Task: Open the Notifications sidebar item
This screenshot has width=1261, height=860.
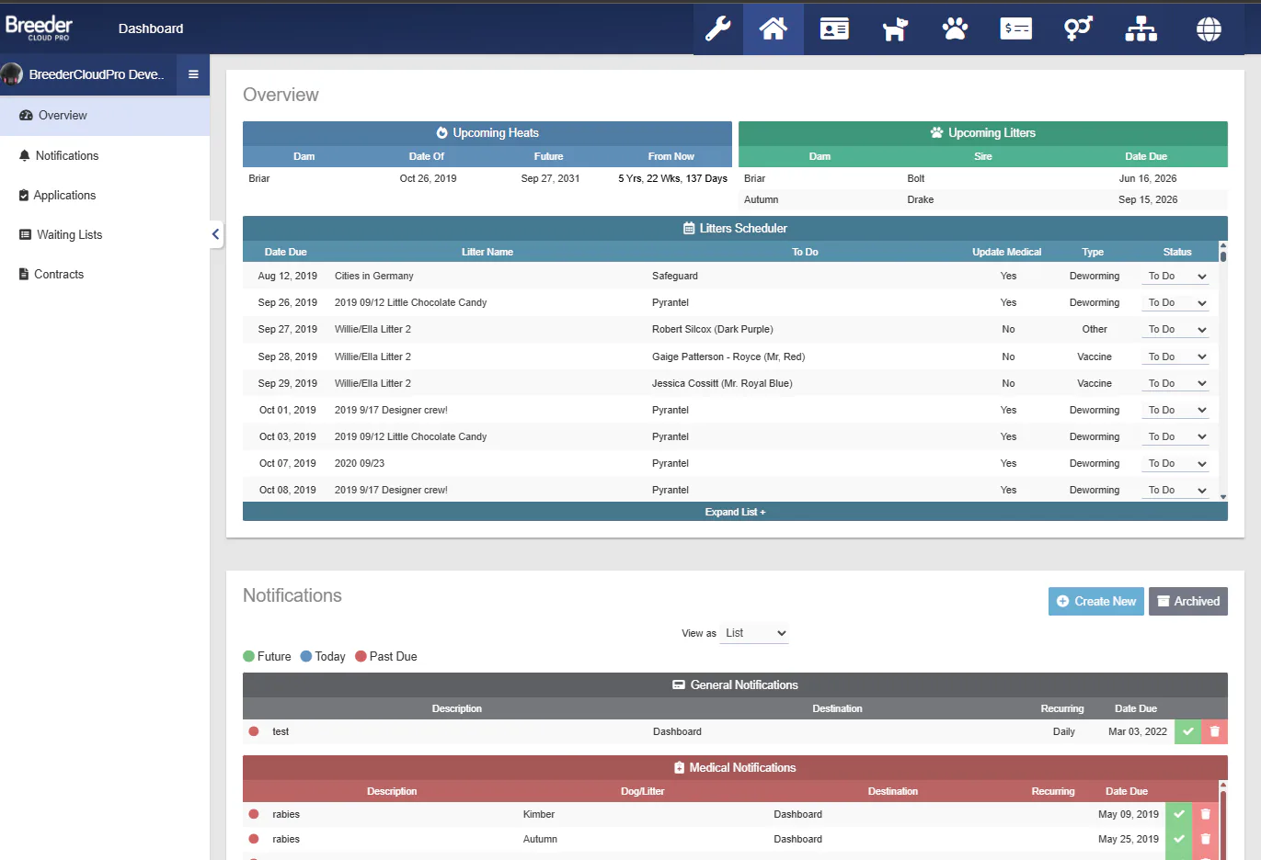Action: 105,155
